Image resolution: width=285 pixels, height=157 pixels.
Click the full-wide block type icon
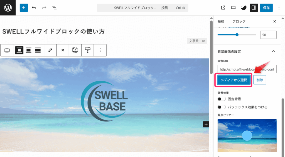7,50
